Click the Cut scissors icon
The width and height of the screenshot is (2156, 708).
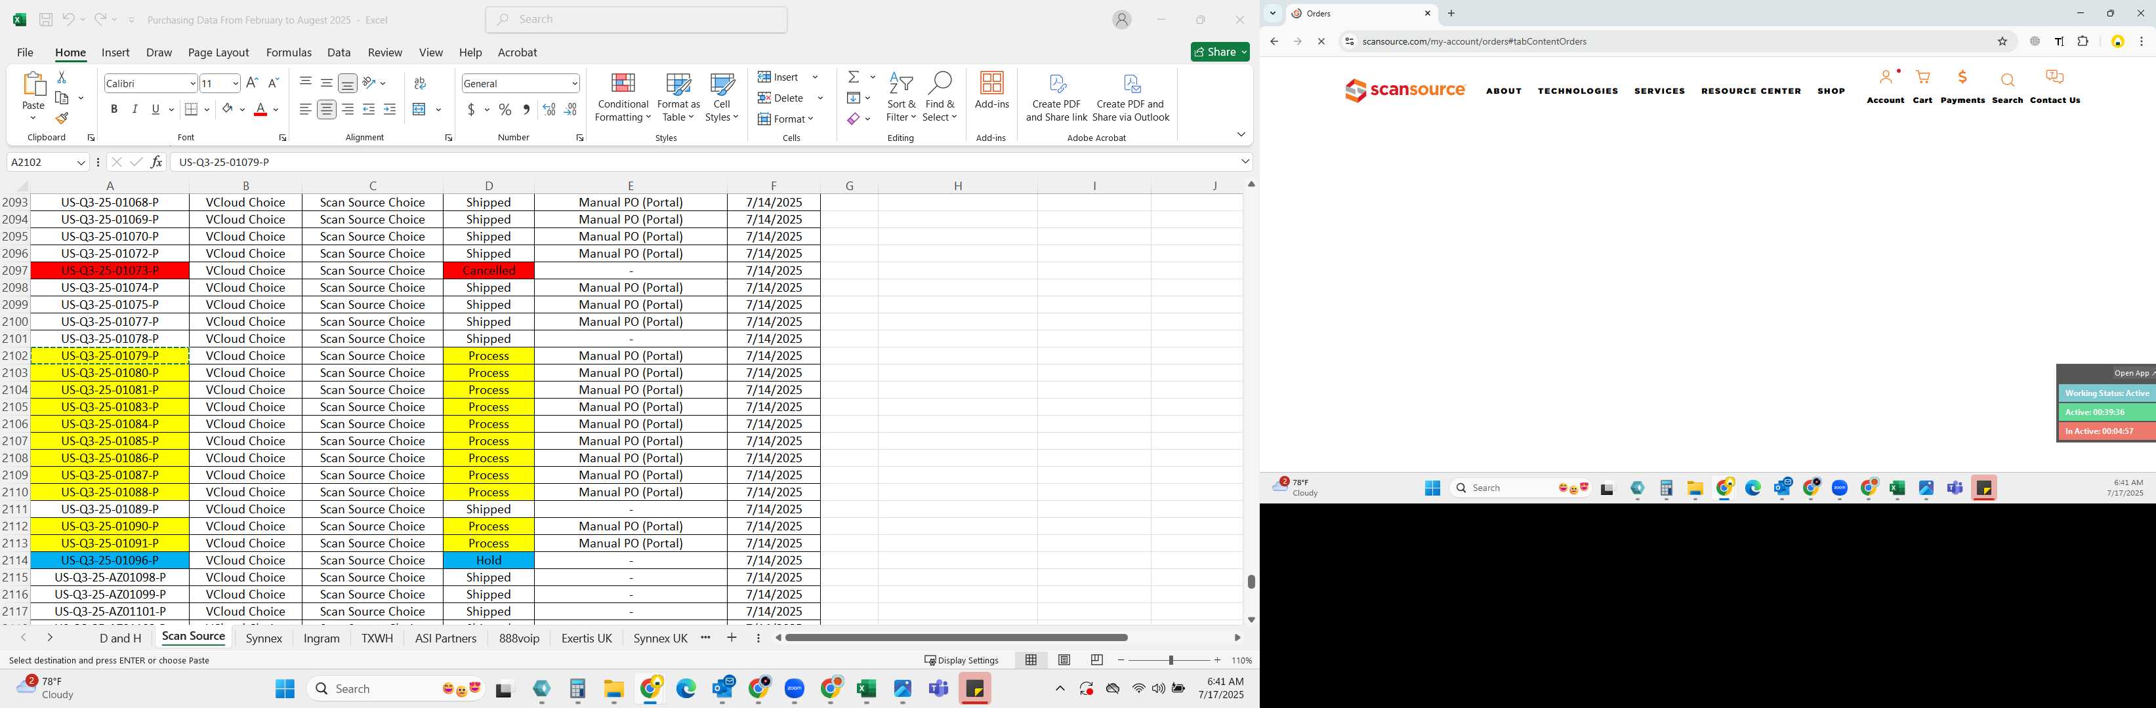click(x=61, y=77)
